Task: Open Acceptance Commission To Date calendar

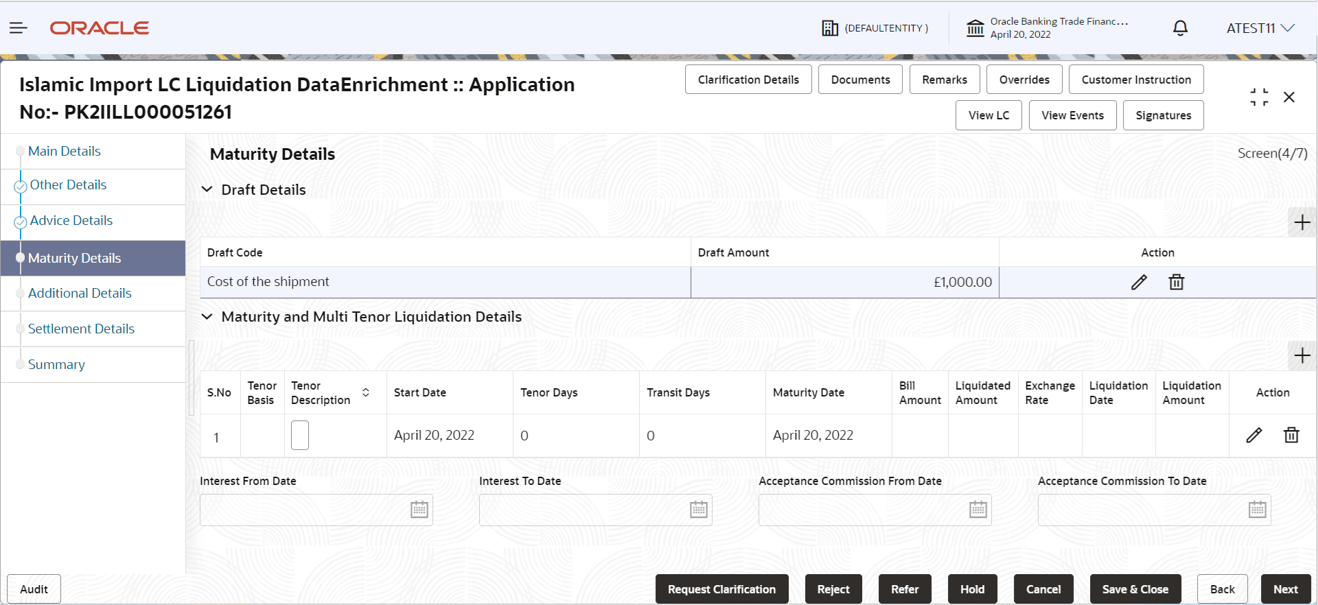Action: (x=1257, y=510)
